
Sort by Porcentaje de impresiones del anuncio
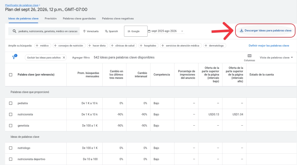[186, 75]
